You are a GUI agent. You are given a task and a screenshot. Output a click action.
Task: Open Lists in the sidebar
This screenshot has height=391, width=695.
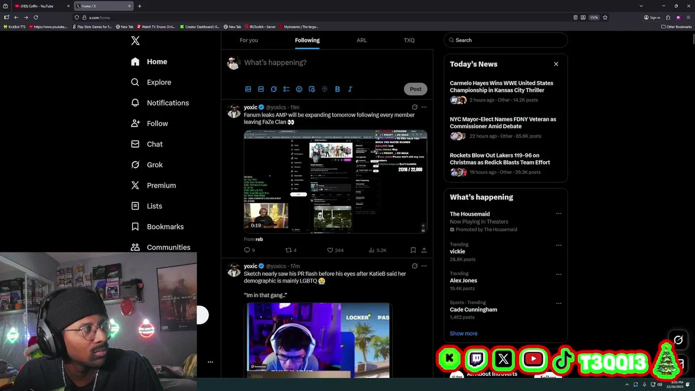[147, 206]
